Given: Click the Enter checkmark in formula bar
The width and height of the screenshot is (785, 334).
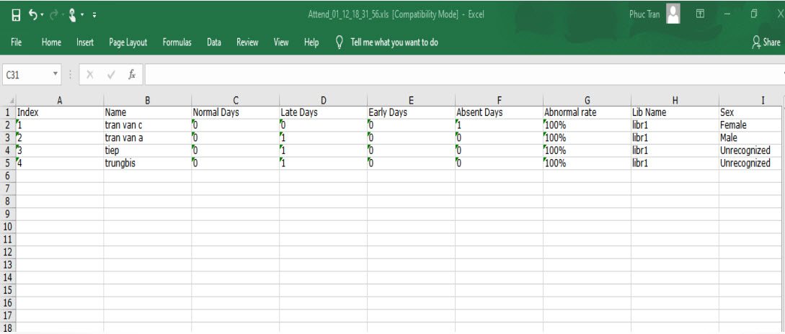Looking at the screenshot, I should point(111,74).
